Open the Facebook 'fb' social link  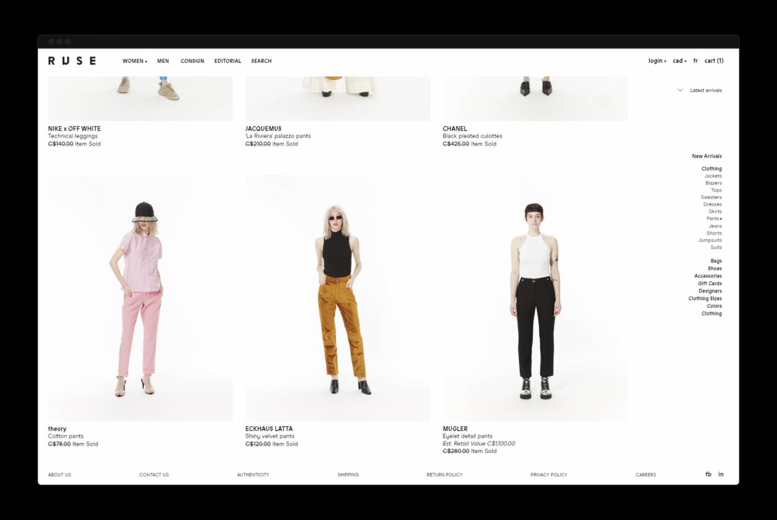708,474
